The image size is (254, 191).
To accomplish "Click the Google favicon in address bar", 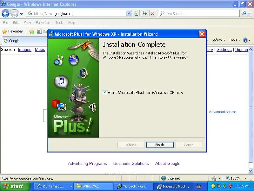I will (x=30, y=13).
